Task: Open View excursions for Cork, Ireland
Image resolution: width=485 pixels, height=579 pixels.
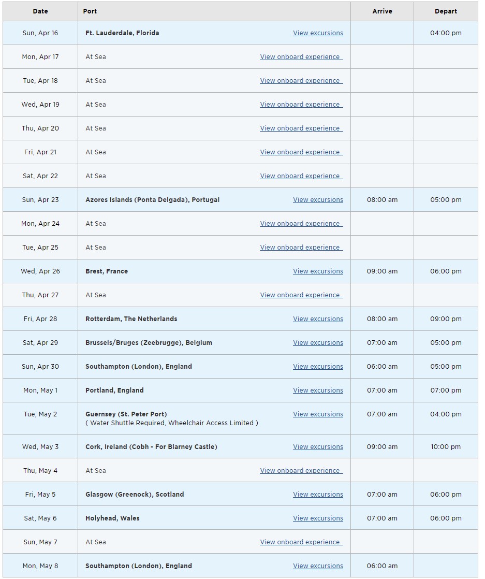Action: pos(318,447)
